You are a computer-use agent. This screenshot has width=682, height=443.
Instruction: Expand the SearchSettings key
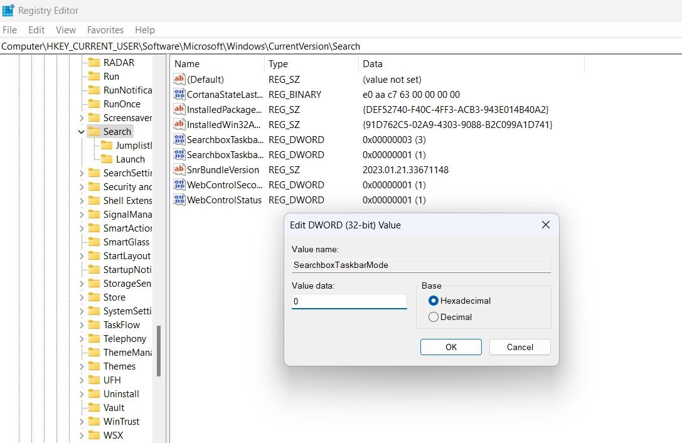click(x=82, y=173)
